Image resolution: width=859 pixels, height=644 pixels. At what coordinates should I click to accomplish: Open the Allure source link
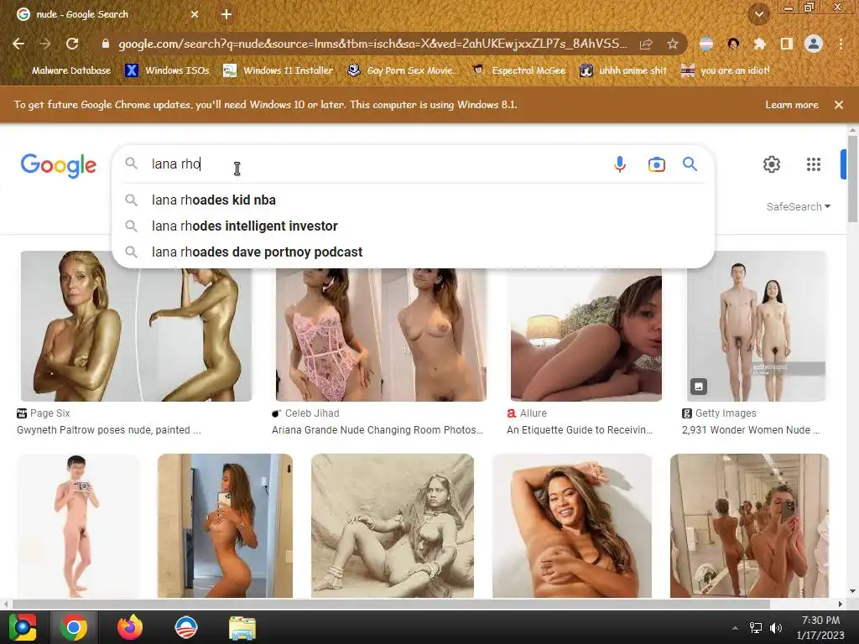point(527,413)
